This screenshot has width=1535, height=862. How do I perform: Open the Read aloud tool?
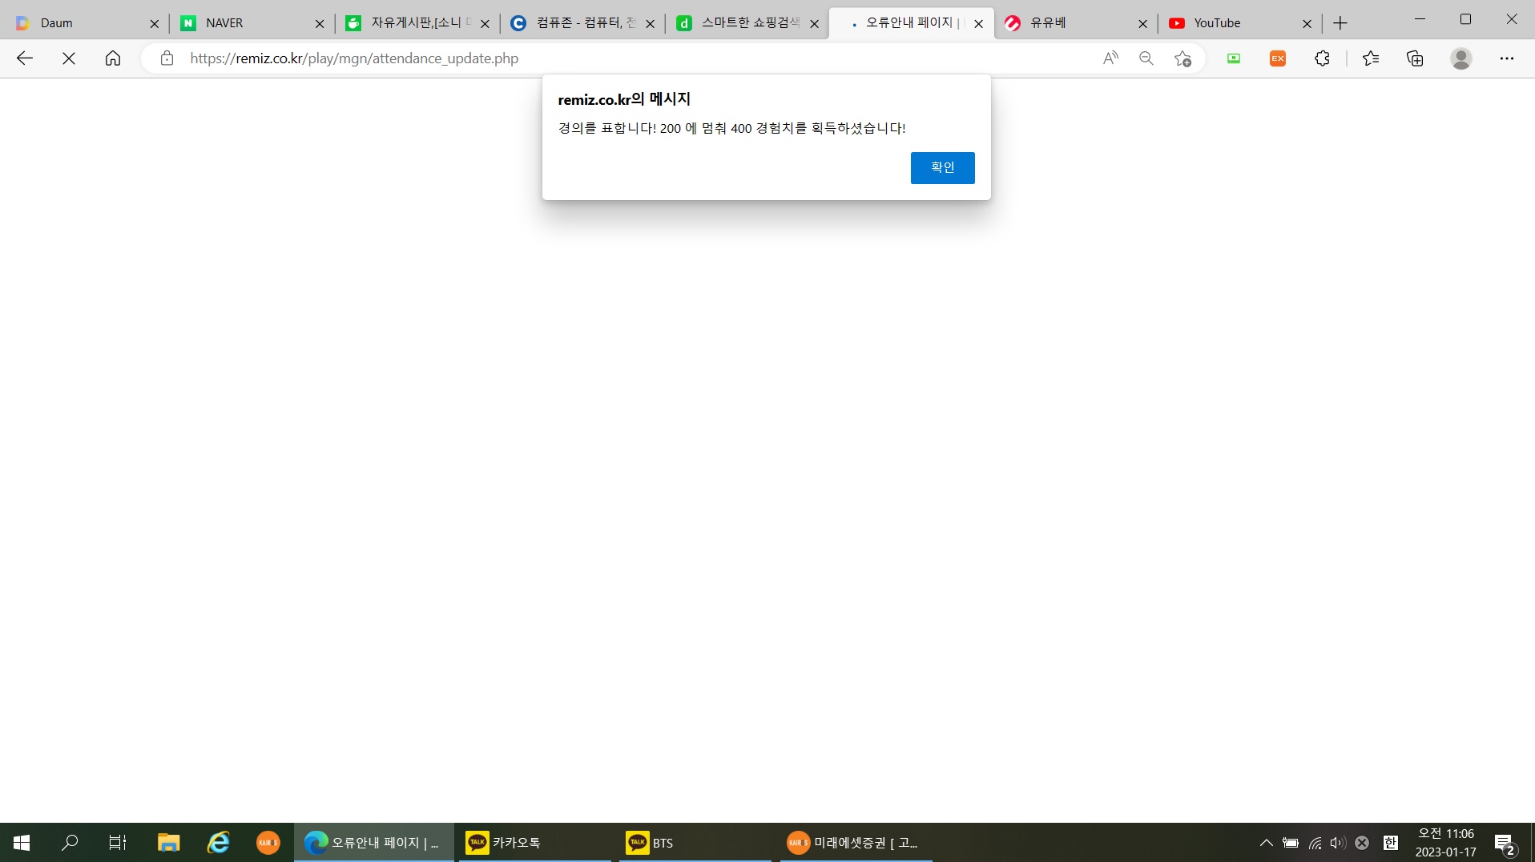1110,58
